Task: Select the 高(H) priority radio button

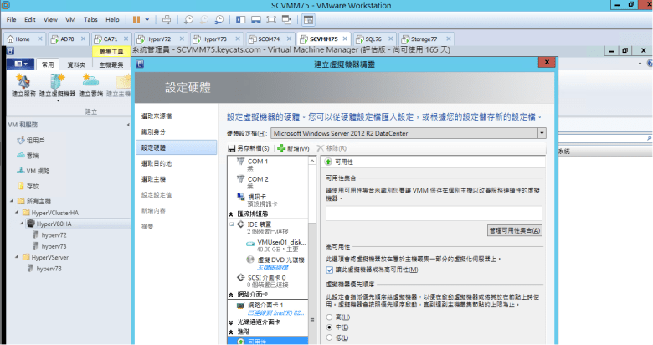Action: pos(329,317)
